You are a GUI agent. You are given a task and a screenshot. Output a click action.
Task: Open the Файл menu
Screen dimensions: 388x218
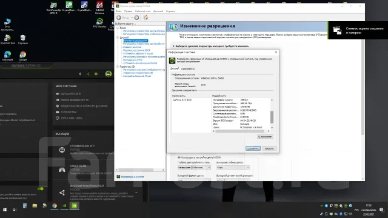tap(119, 12)
